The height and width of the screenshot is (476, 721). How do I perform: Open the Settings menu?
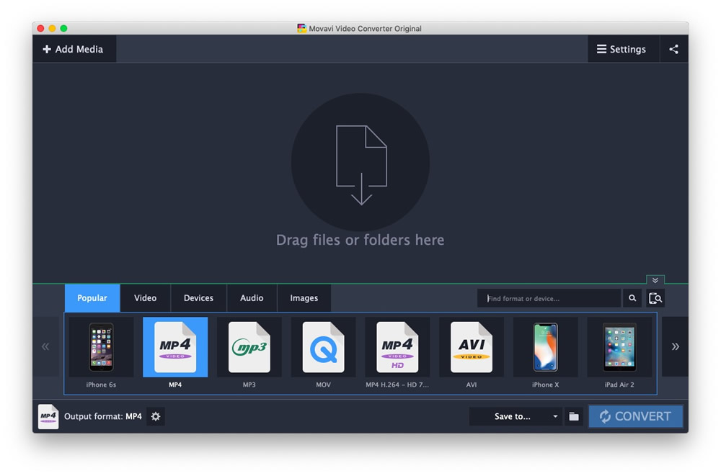pyautogui.click(x=623, y=49)
